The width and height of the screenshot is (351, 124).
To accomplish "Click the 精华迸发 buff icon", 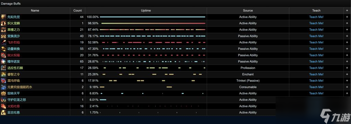I will tap(3, 61).
